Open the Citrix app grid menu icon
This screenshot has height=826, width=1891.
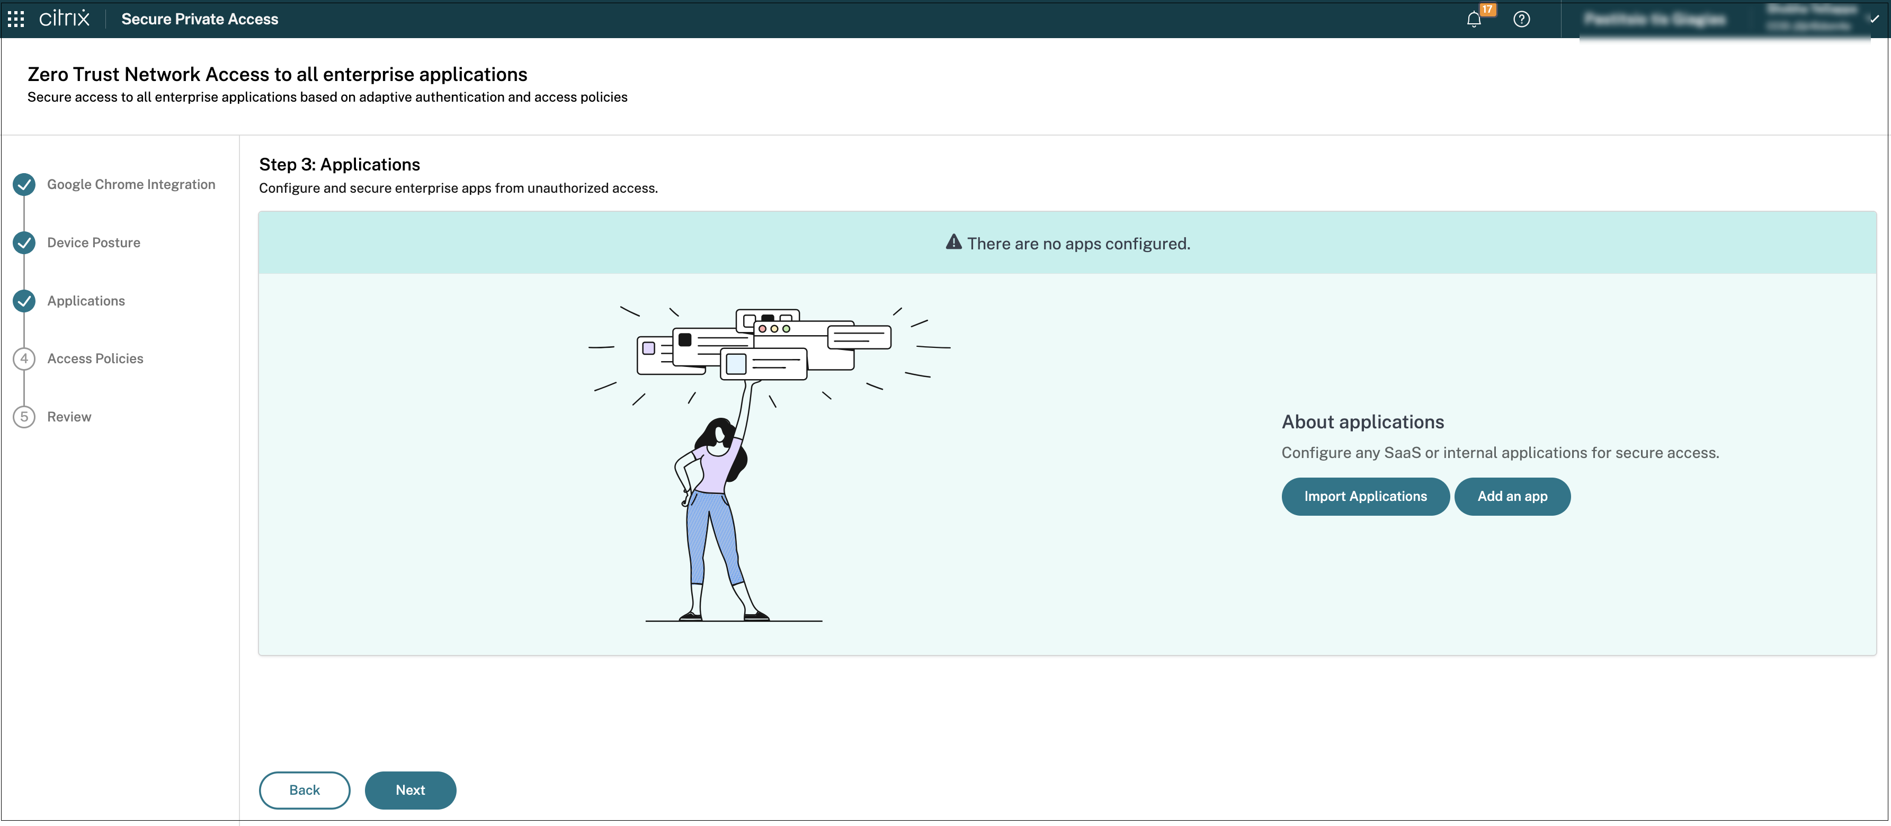pyautogui.click(x=16, y=19)
